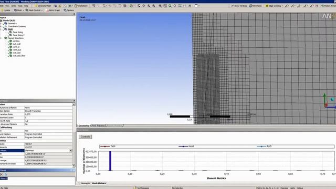Viewport: 336px width, 189px height.
Task: Open the Tools menu
Action: (20, 6)
